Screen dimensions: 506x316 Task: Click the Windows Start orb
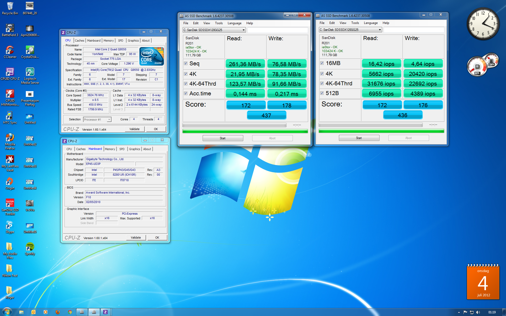click(7, 312)
